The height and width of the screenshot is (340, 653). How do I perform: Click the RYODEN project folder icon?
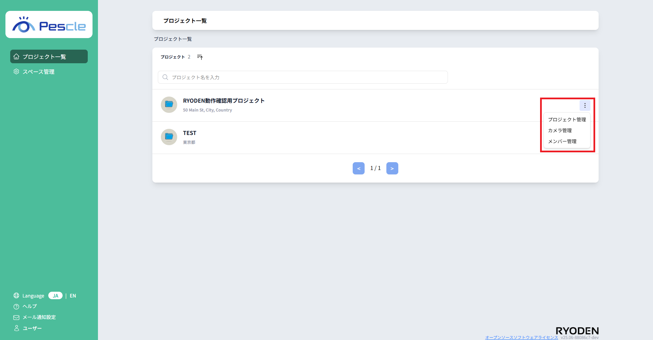pos(169,105)
